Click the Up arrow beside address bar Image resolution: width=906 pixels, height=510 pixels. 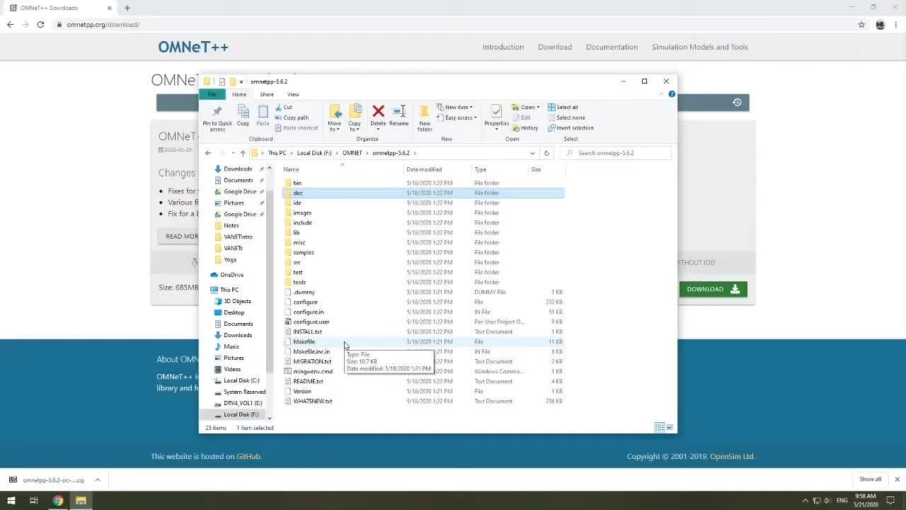[x=243, y=153]
